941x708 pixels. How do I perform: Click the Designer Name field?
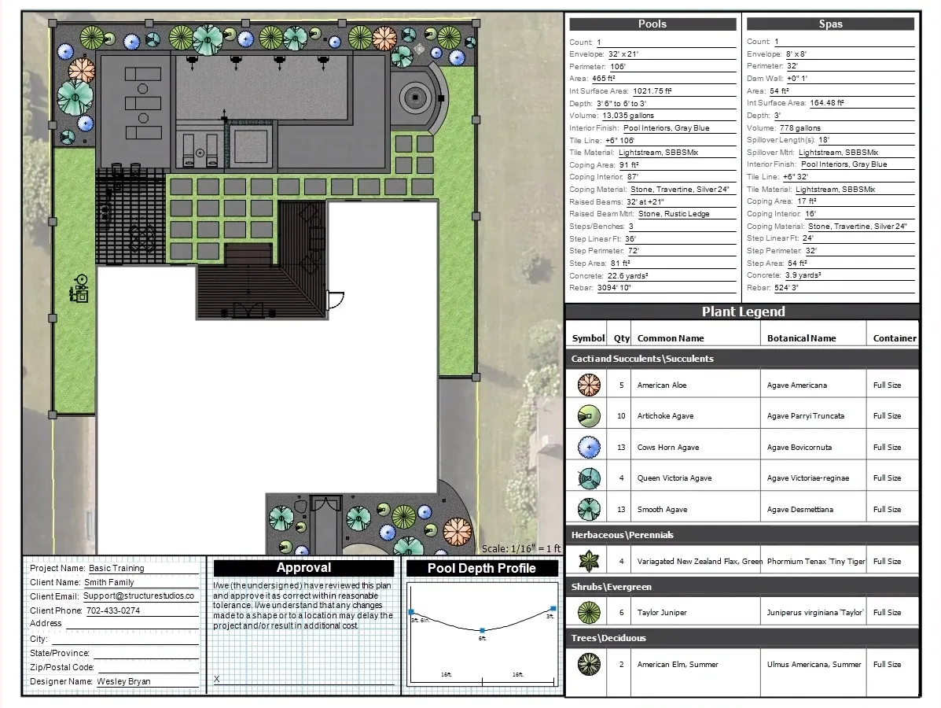point(145,681)
